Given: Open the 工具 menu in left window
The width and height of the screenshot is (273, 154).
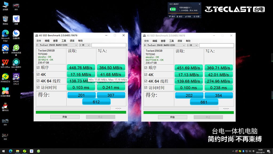Looking at the screenshot, I should coord(63,41).
